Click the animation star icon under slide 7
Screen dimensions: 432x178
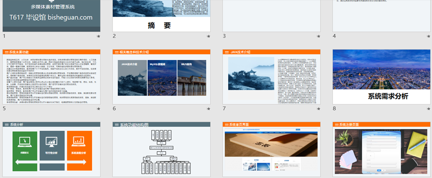tap(319, 109)
